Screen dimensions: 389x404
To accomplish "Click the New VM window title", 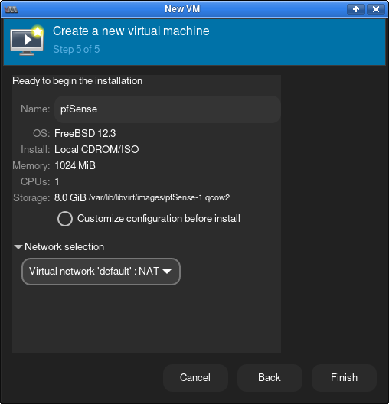I will (x=182, y=9).
